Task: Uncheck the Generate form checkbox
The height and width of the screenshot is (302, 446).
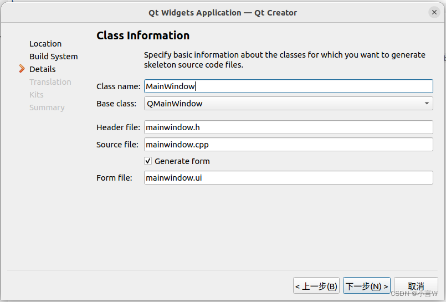Action: [x=148, y=161]
